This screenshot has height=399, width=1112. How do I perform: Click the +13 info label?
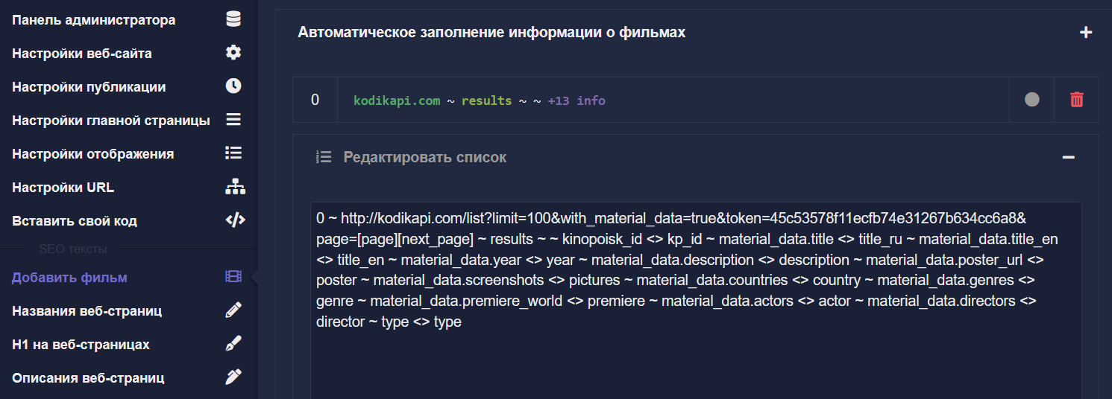click(576, 100)
